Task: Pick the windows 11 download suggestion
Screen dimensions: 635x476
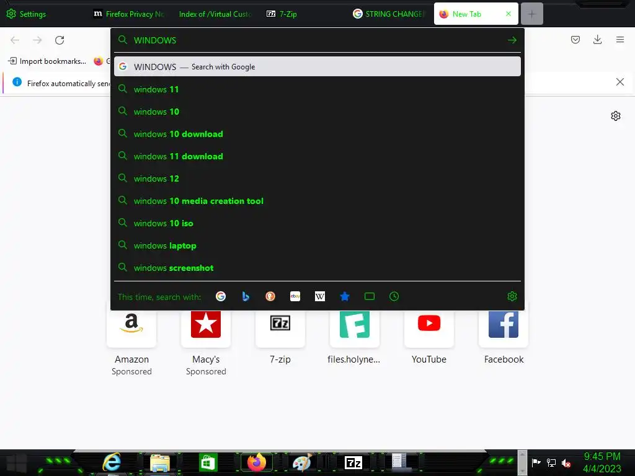Action: tap(317, 156)
